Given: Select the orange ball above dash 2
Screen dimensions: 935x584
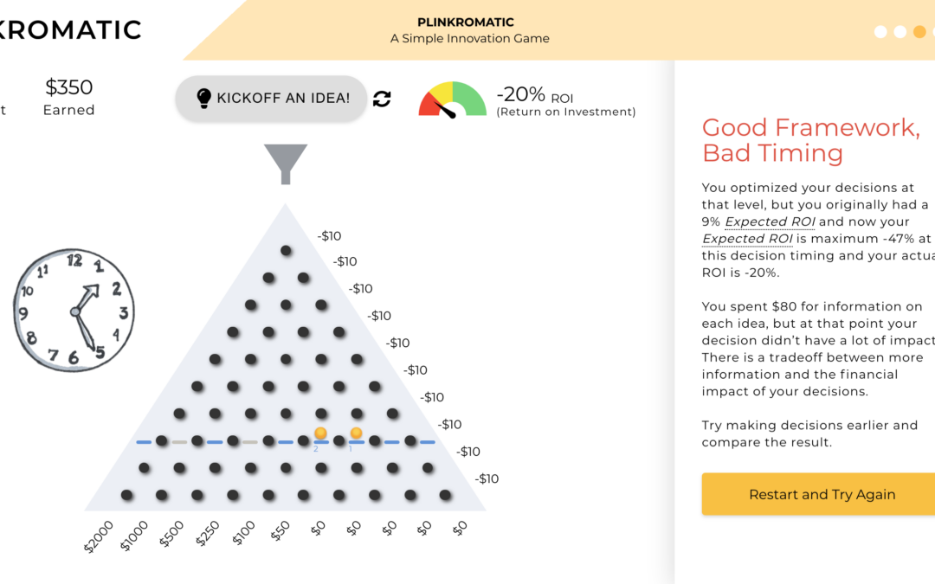Looking at the screenshot, I should coord(320,433).
